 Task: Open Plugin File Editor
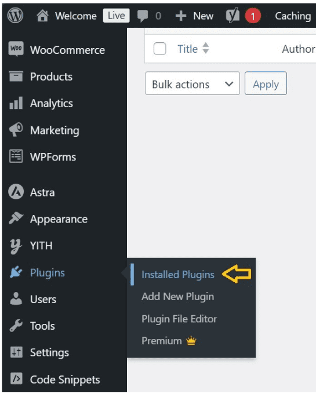pyautogui.click(x=179, y=319)
